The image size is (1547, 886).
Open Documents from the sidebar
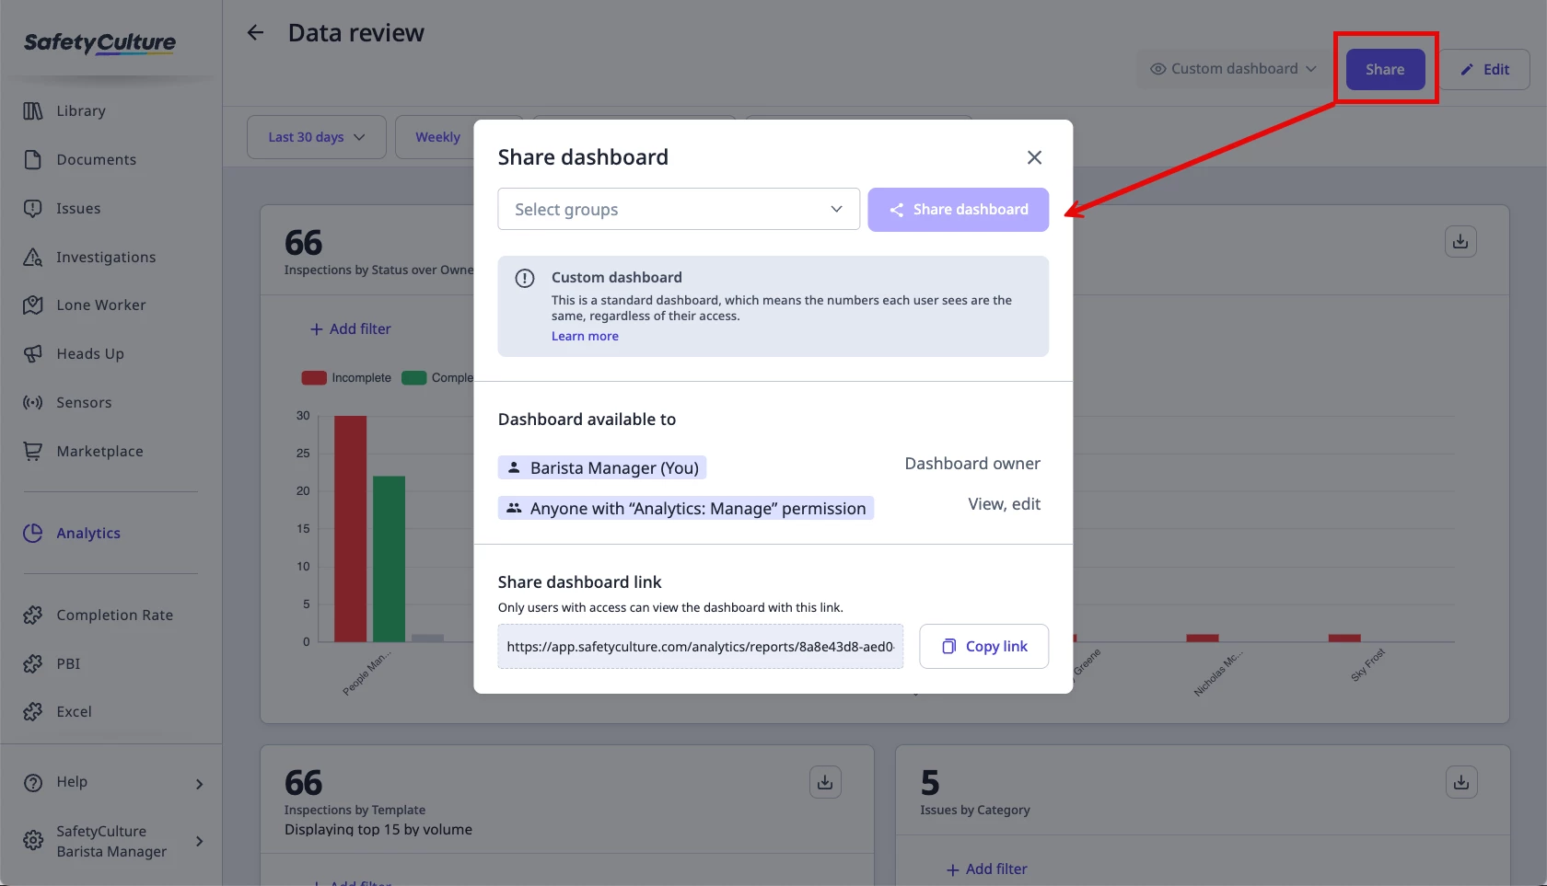(x=96, y=159)
